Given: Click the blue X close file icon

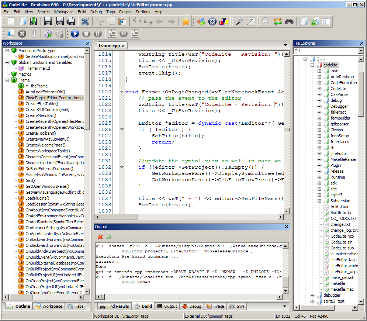Looking at the screenshot, I should (85, 22).
